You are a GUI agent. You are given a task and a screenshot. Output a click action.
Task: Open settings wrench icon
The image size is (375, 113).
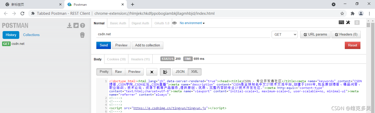tap(348, 23)
